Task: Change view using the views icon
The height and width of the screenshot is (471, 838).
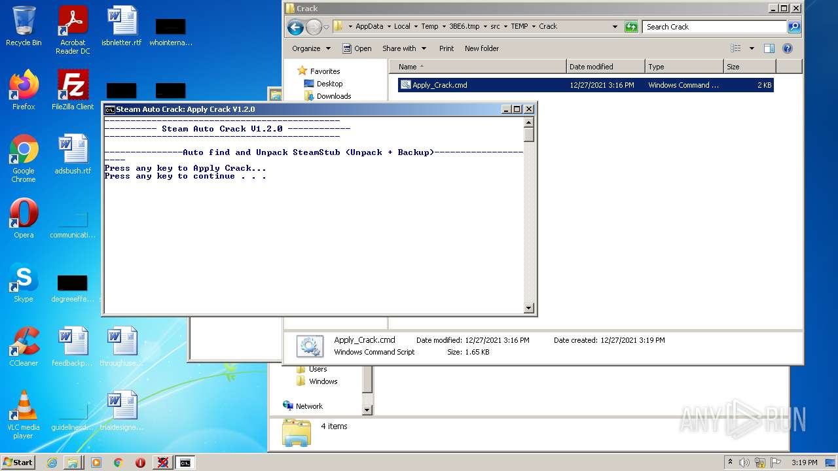Action: (736, 48)
